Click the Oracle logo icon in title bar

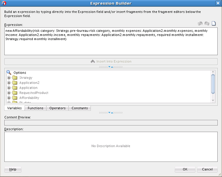click(4, 3)
